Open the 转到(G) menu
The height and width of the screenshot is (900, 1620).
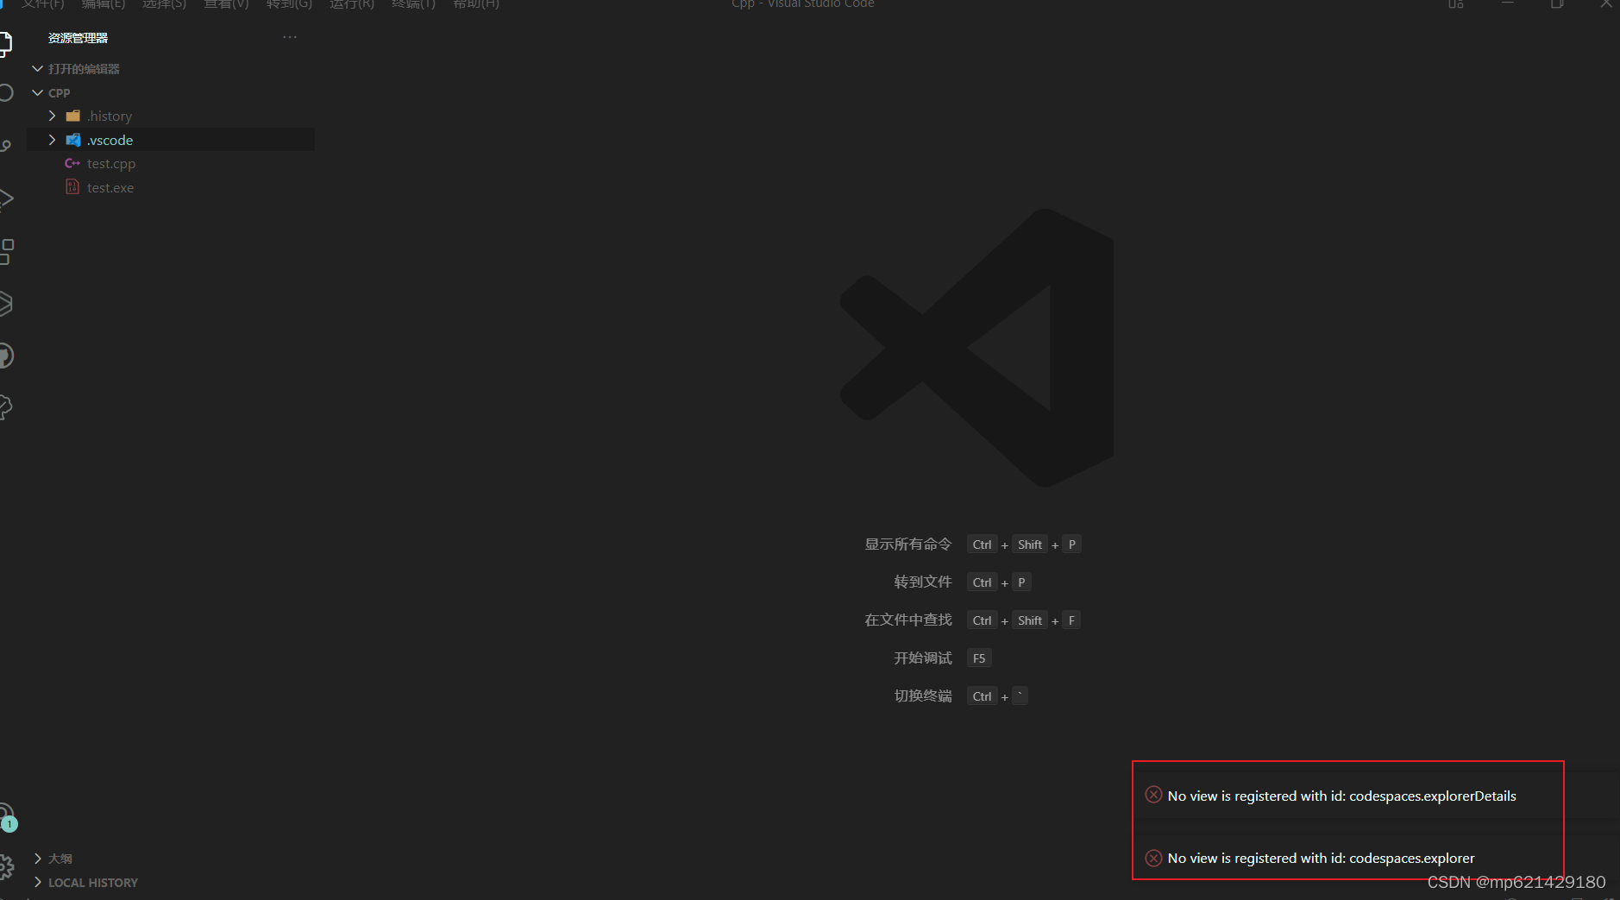(289, 3)
